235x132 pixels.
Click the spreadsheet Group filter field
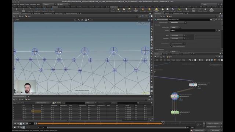click(x=75, y=103)
